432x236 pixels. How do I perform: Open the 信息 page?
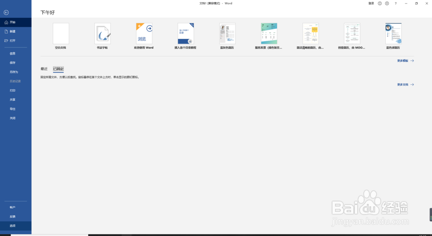16,54
